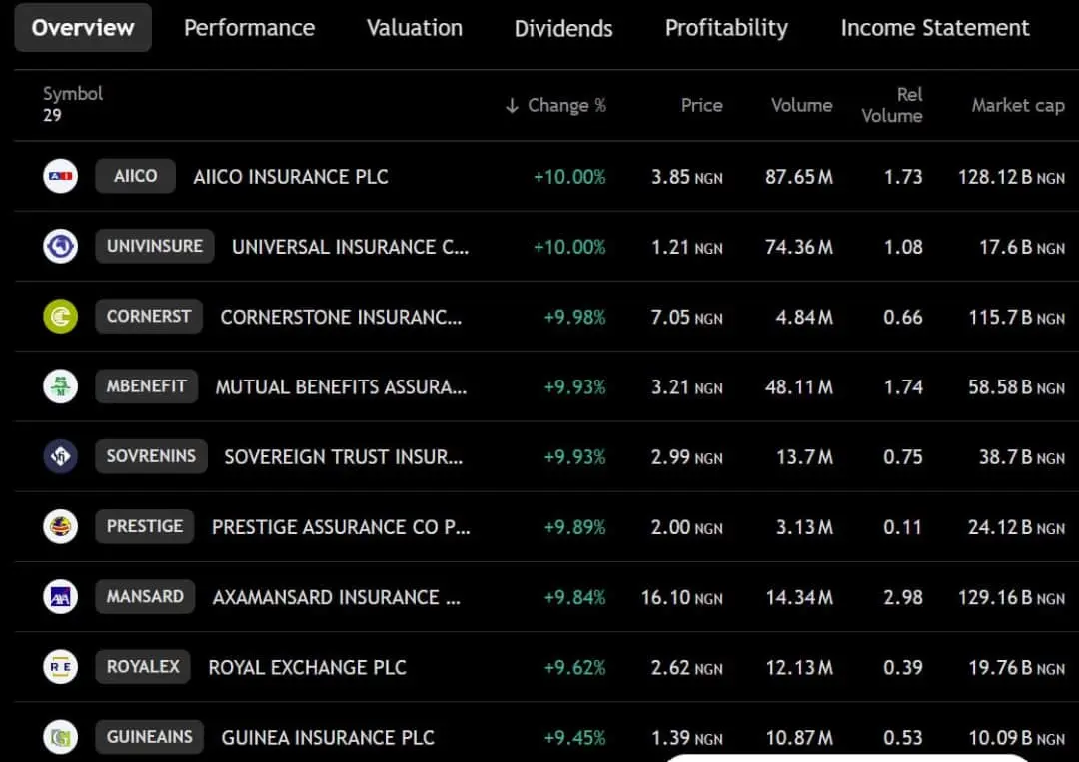The height and width of the screenshot is (762, 1079).
Task: Click the Cornerstone Insurance logo icon
Action: [61, 317]
